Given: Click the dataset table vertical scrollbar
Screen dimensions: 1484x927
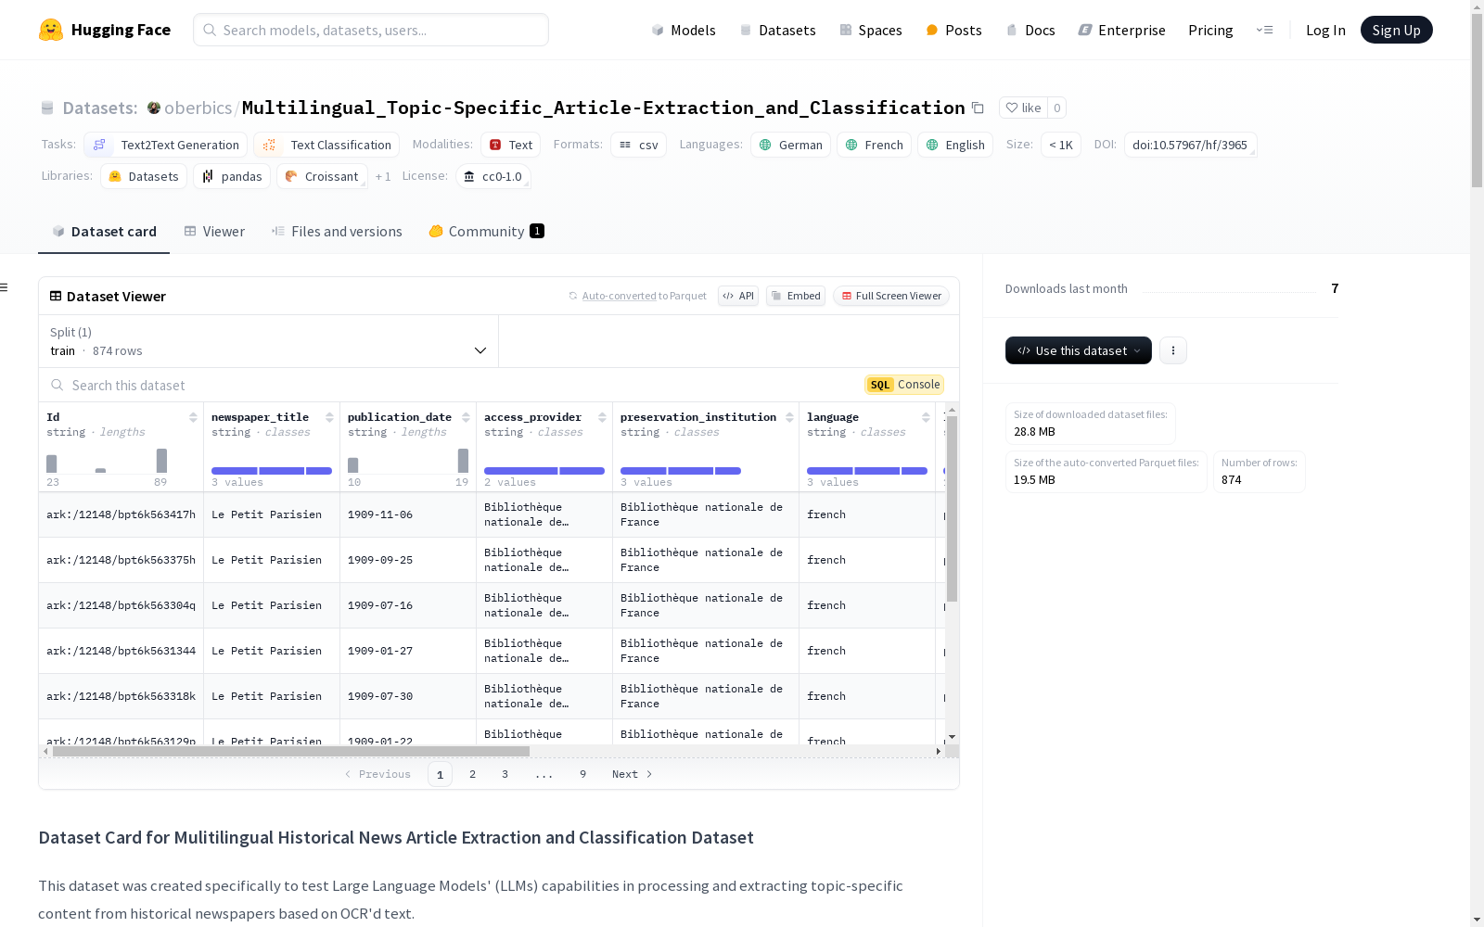Looking at the screenshot, I should pyautogui.click(x=952, y=509).
